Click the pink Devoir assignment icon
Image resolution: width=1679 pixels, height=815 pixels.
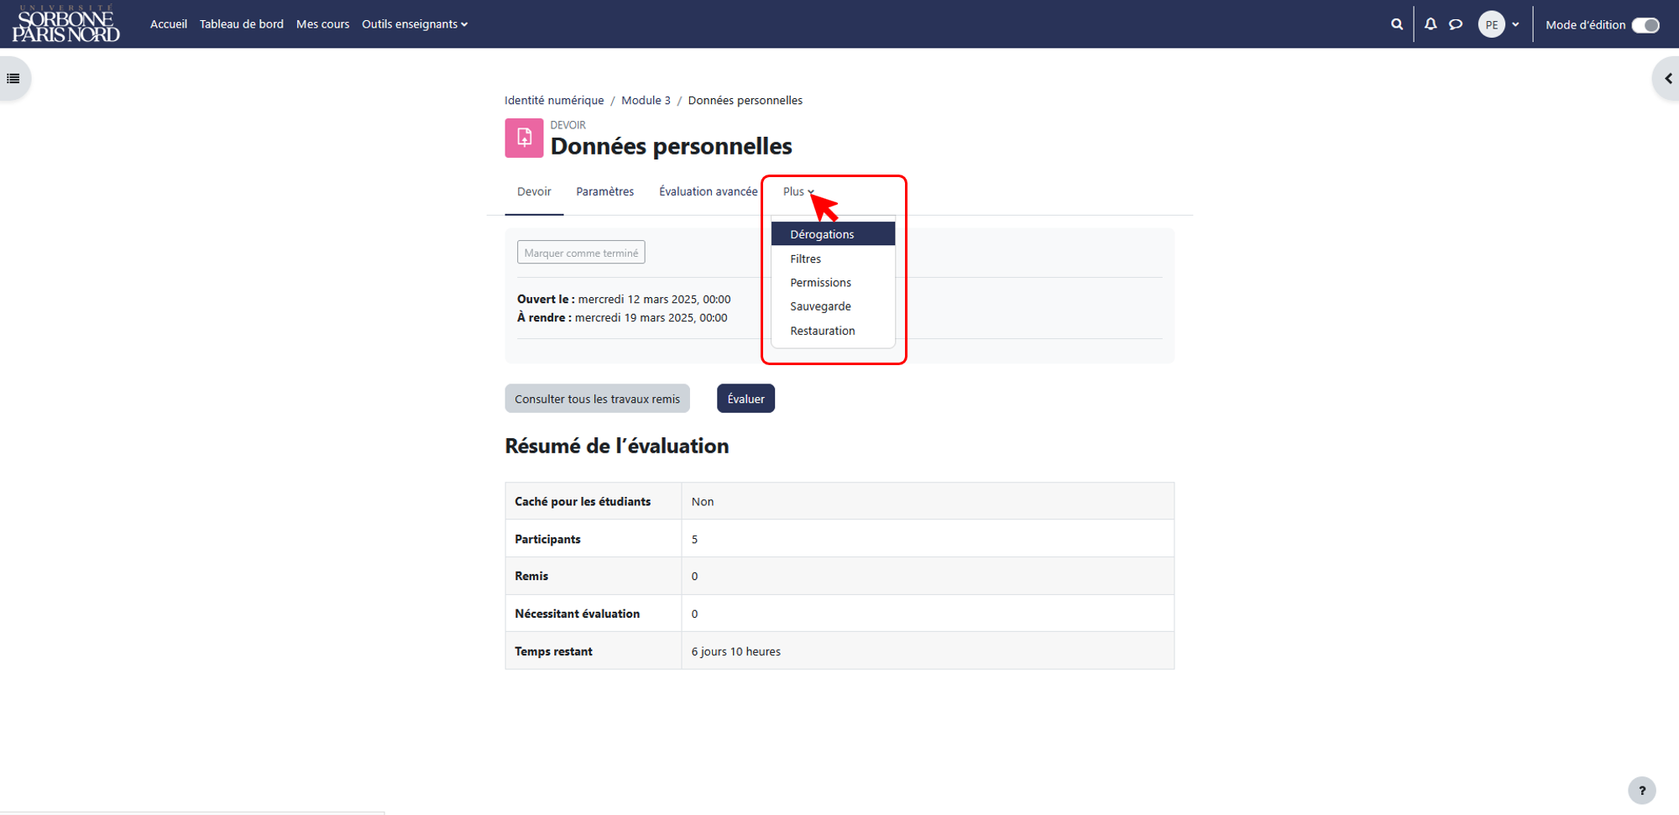click(x=524, y=138)
